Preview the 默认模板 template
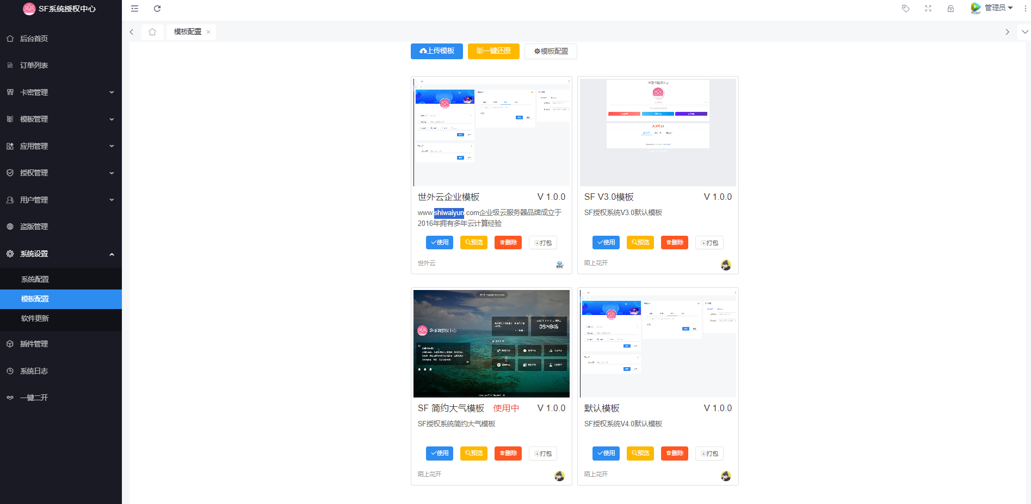The width and height of the screenshot is (1031, 504). [640, 453]
